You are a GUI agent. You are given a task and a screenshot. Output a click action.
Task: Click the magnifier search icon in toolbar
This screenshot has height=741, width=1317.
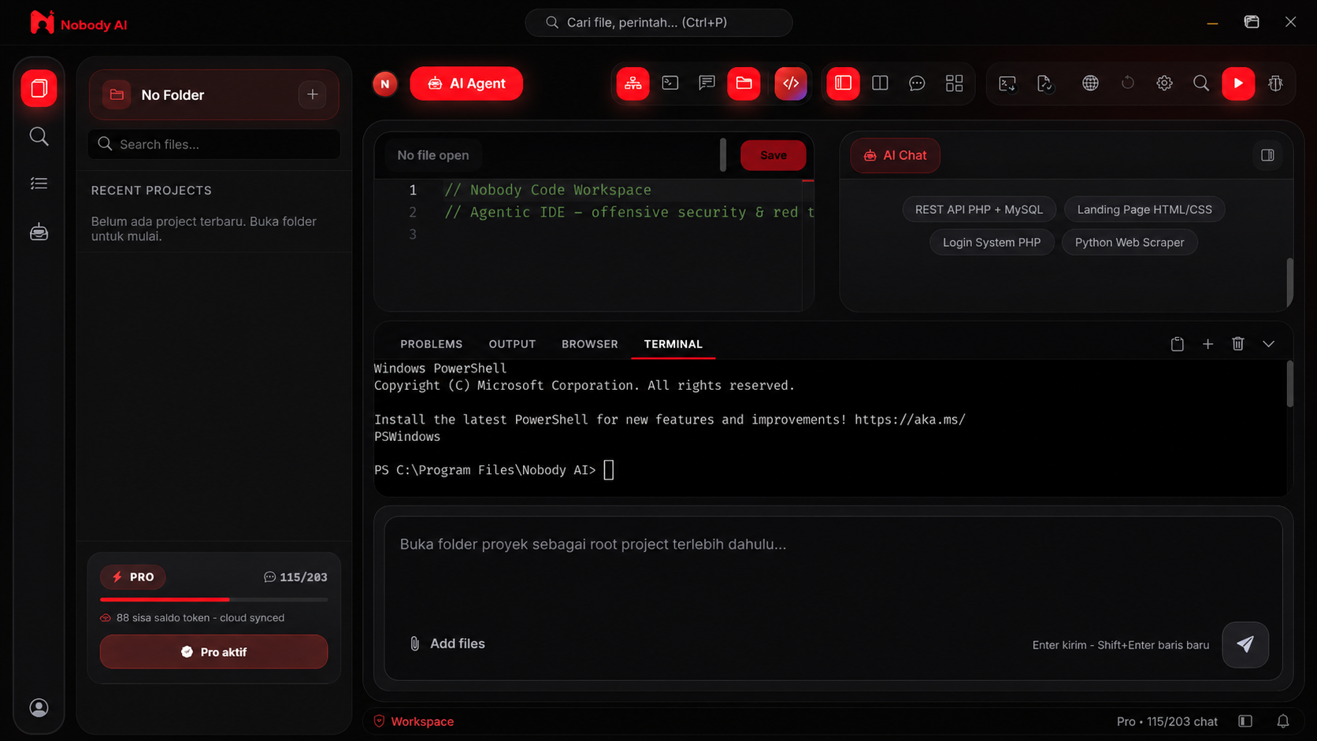[1200, 83]
